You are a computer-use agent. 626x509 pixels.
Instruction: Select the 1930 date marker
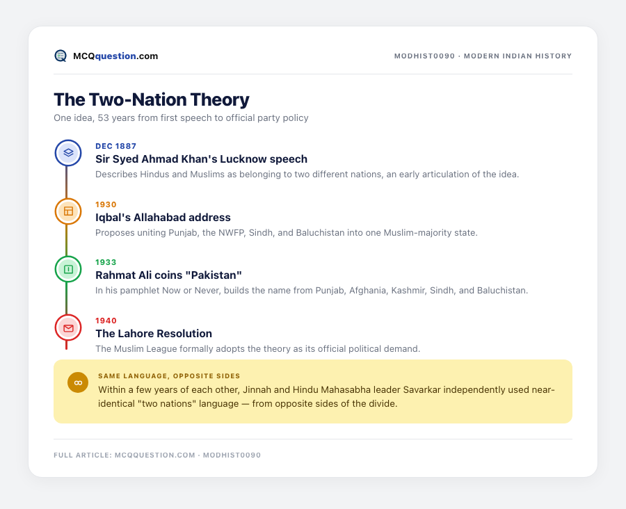point(106,204)
